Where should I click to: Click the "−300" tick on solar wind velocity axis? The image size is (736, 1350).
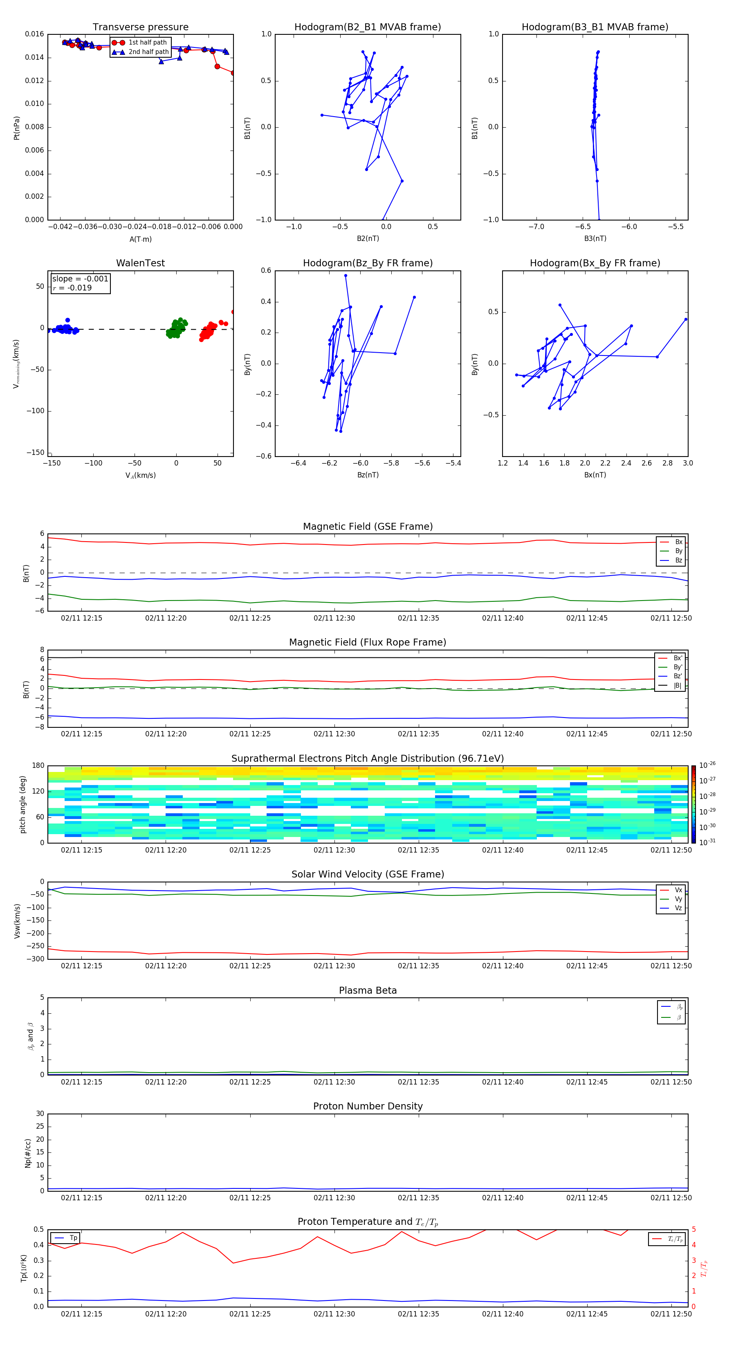pyautogui.click(x=35, y=959)
